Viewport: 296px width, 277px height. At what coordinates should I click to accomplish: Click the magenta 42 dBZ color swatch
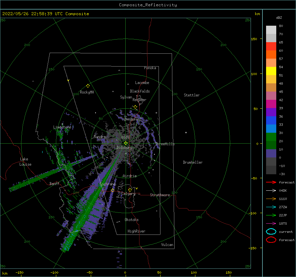tap(271, 104)
